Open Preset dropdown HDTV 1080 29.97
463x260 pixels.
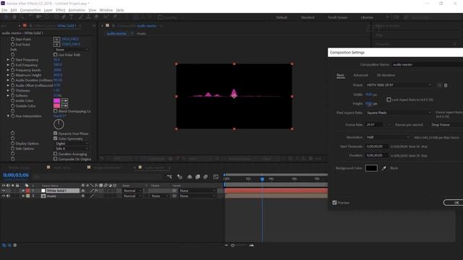coord(399,85)
